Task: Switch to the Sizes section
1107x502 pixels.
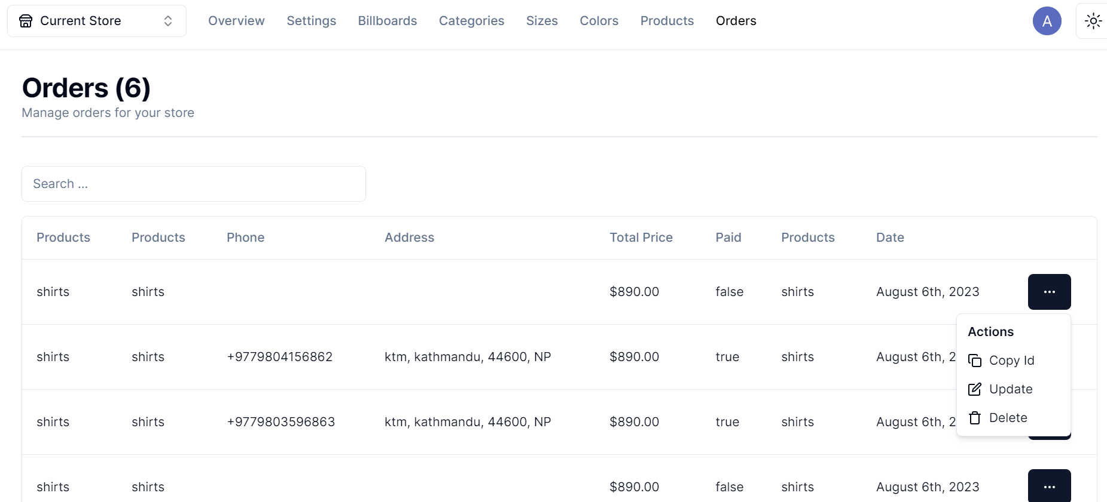Action: pyautogui.click(x=542, y=21)
